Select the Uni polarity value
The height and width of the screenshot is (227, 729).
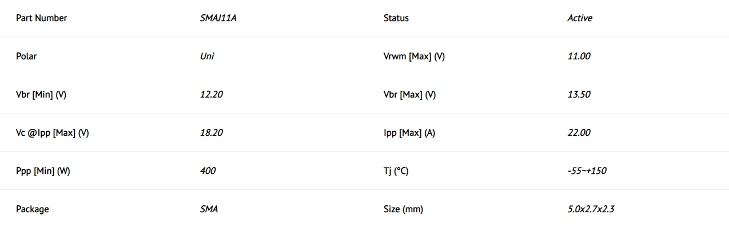coord(208,56)
